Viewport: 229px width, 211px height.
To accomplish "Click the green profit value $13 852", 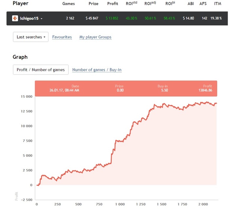I will (112, 18).
